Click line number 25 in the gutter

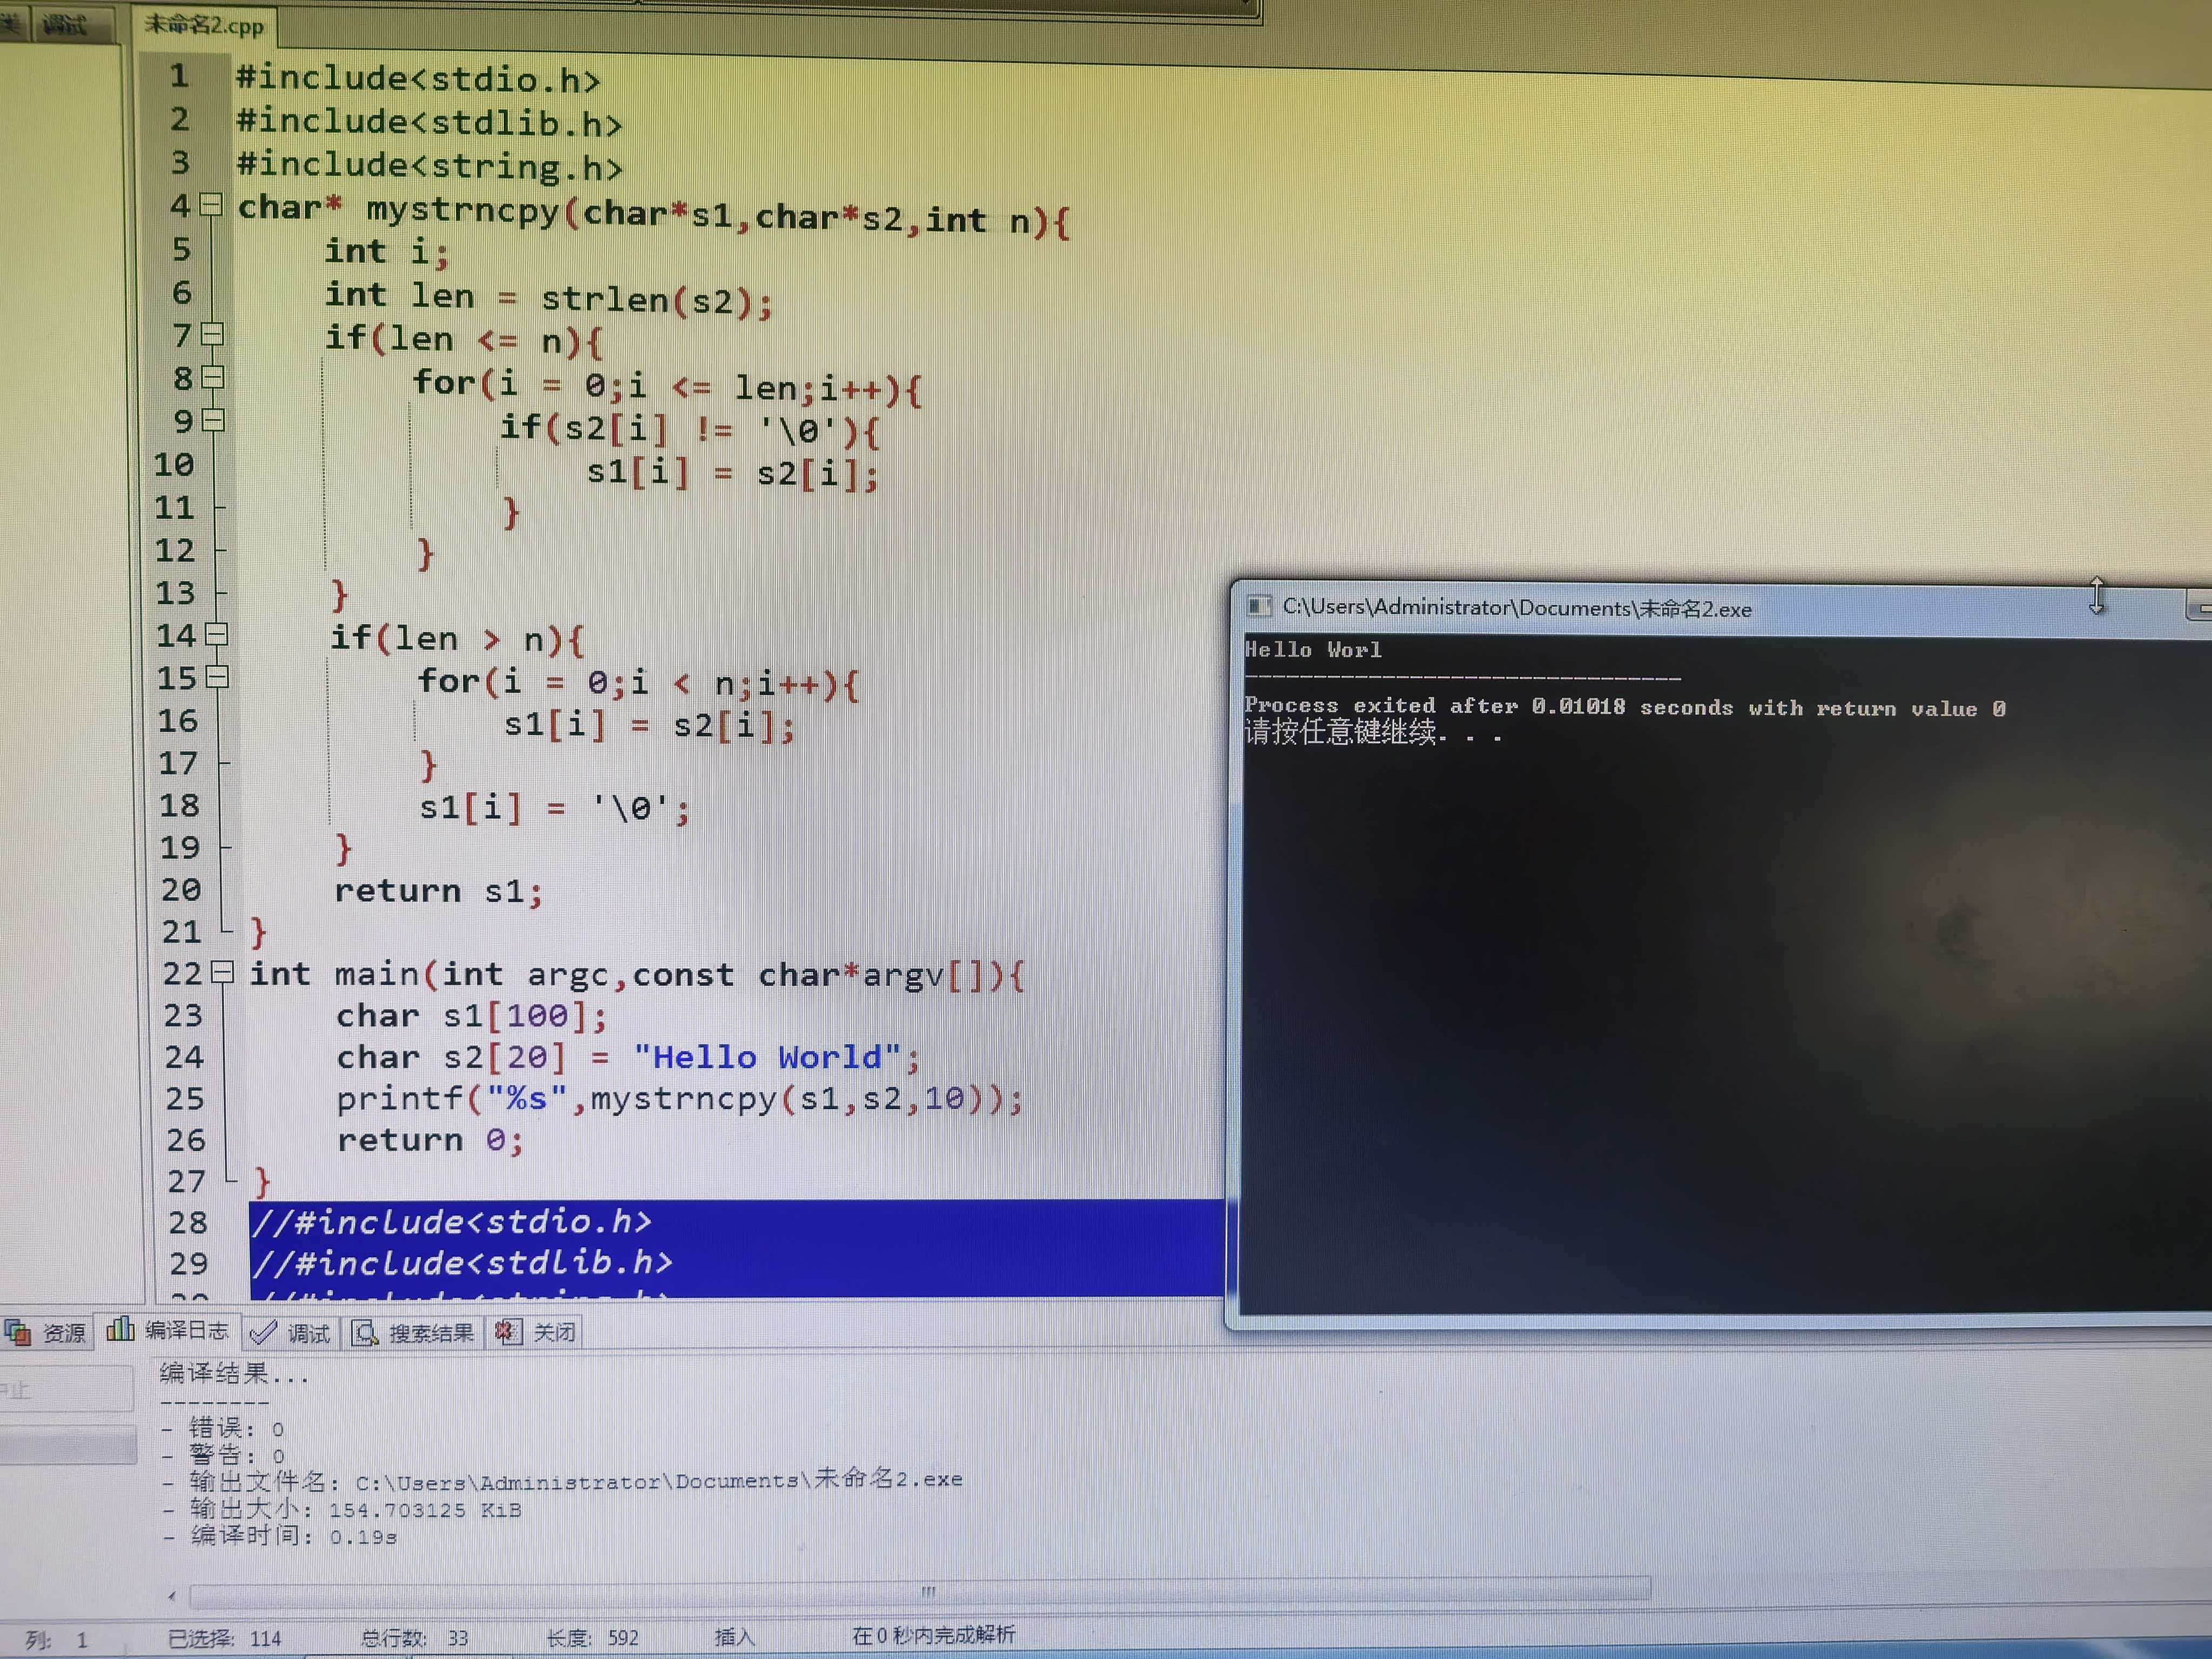(185, 1099)
